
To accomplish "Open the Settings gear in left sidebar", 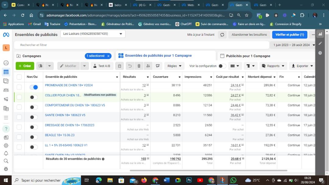I will 6,145.
